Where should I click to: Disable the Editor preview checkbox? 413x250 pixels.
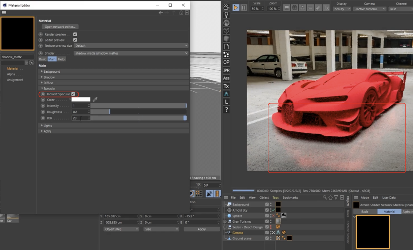click(75, 40)
